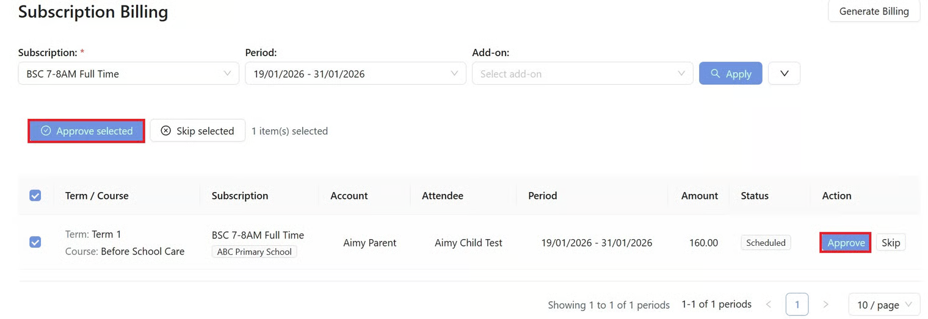The height and width of the screenshot is (319, 928).
Task: Click the Term / Course column header
Action: pos(96,196)
